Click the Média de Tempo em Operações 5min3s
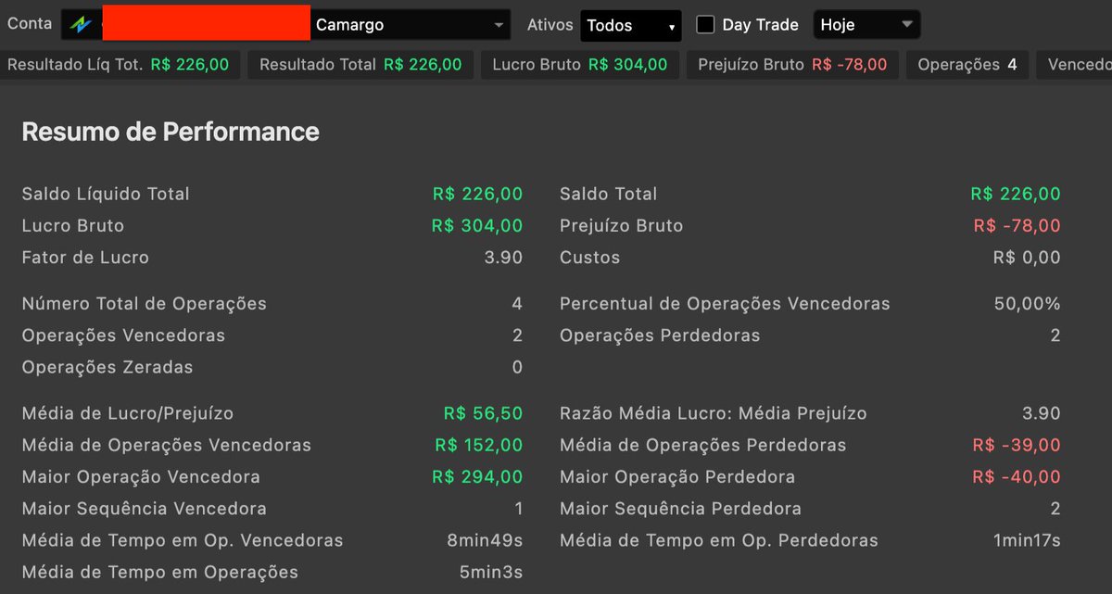The width and height of the screenshot is (1112, 594). click(491, 572)
